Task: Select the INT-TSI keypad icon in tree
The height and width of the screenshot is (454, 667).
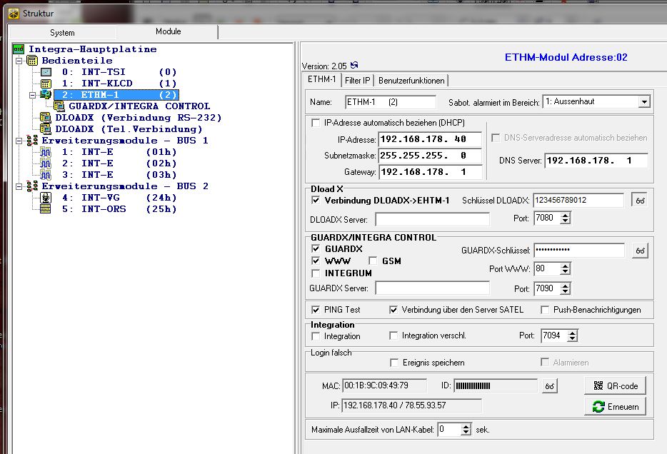Action: point(46,72)
